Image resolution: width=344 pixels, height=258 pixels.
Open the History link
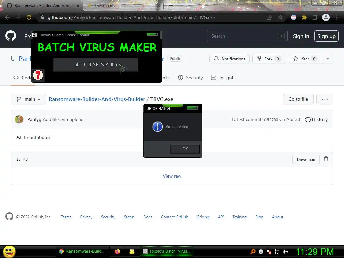(316, 119)
